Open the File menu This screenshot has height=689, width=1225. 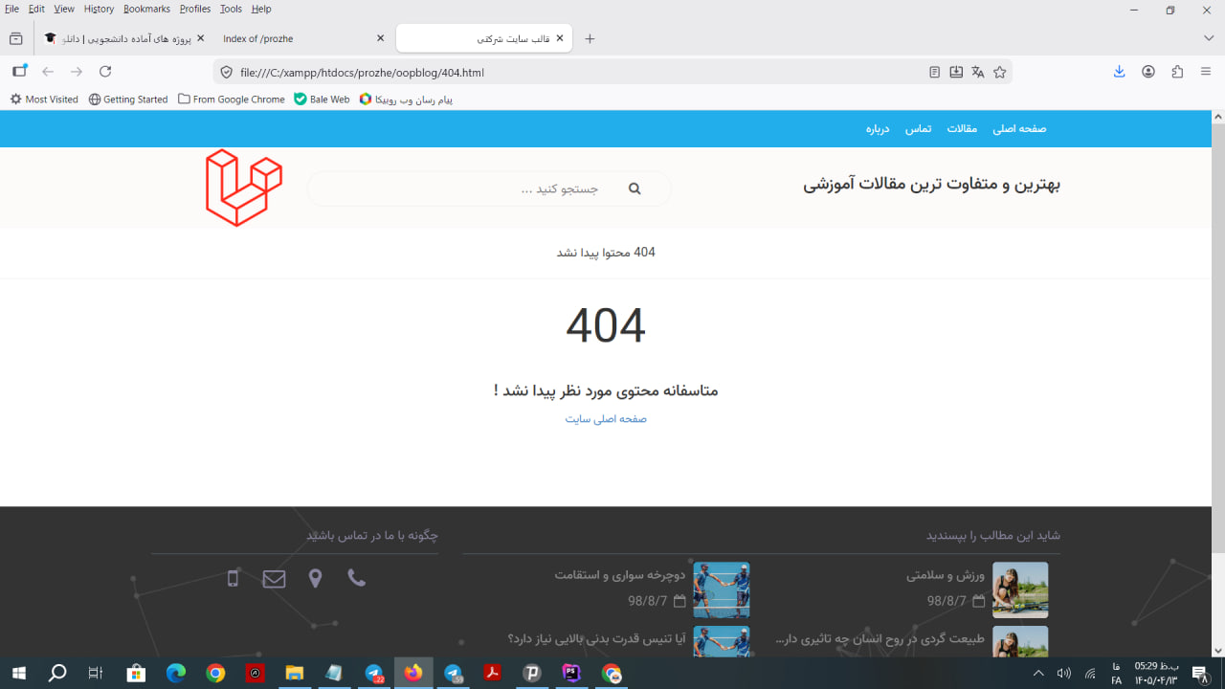[12, 9]
